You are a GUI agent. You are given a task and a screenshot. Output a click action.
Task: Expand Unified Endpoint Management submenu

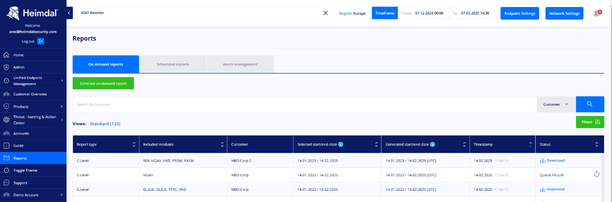point(62,81)
